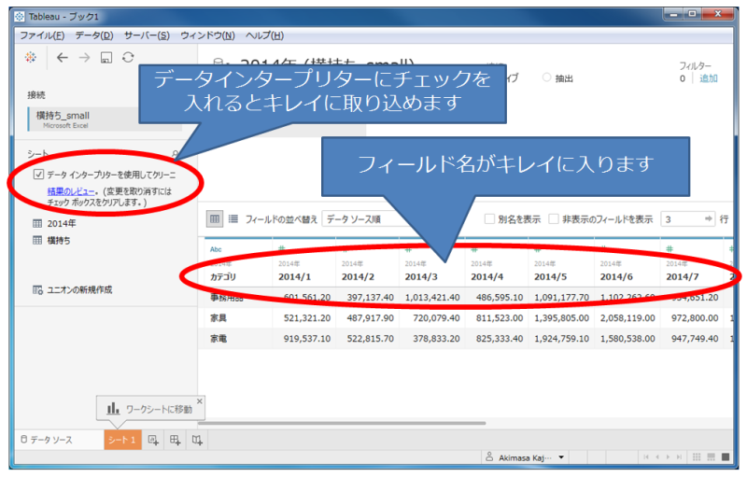The height and width of the screenshot is (477, 747).
Task: Click the 家電 category cell
Action: click(x=218, y=339)
